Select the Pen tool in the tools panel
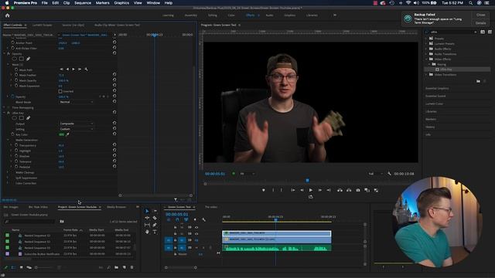Screen dimensions: 495x278 (155, 225)
